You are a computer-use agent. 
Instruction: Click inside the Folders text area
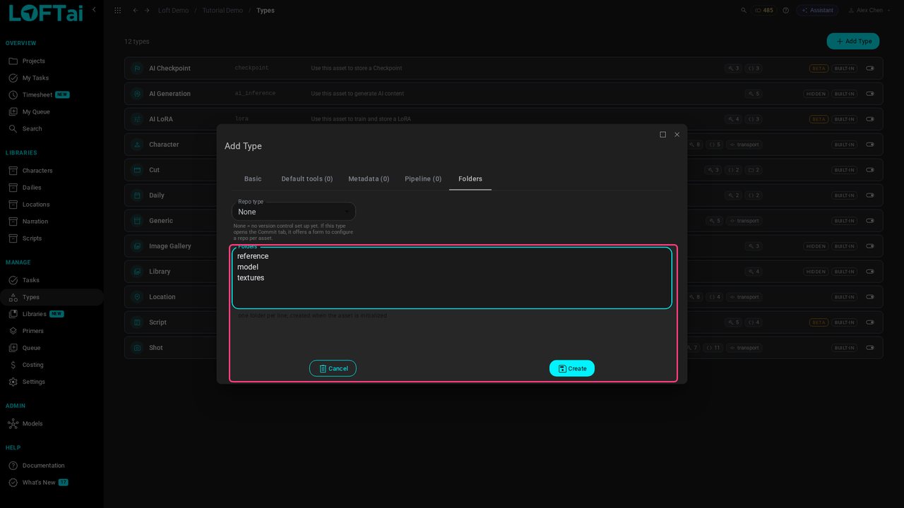tap(452, 278)
